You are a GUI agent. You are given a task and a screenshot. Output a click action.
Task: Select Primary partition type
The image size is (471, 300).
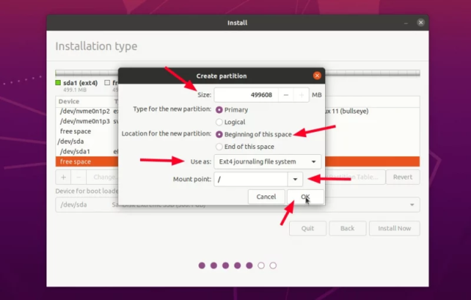pos(219,109)
